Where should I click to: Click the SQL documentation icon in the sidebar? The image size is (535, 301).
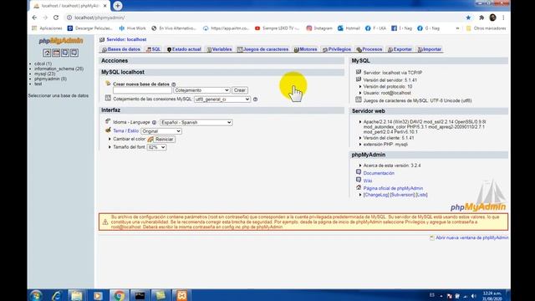74,53
